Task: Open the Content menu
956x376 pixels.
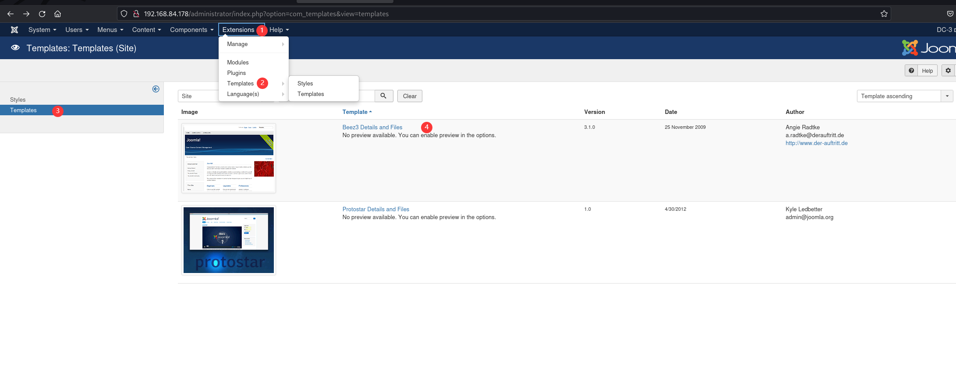Action: click(x=147, y=30)
